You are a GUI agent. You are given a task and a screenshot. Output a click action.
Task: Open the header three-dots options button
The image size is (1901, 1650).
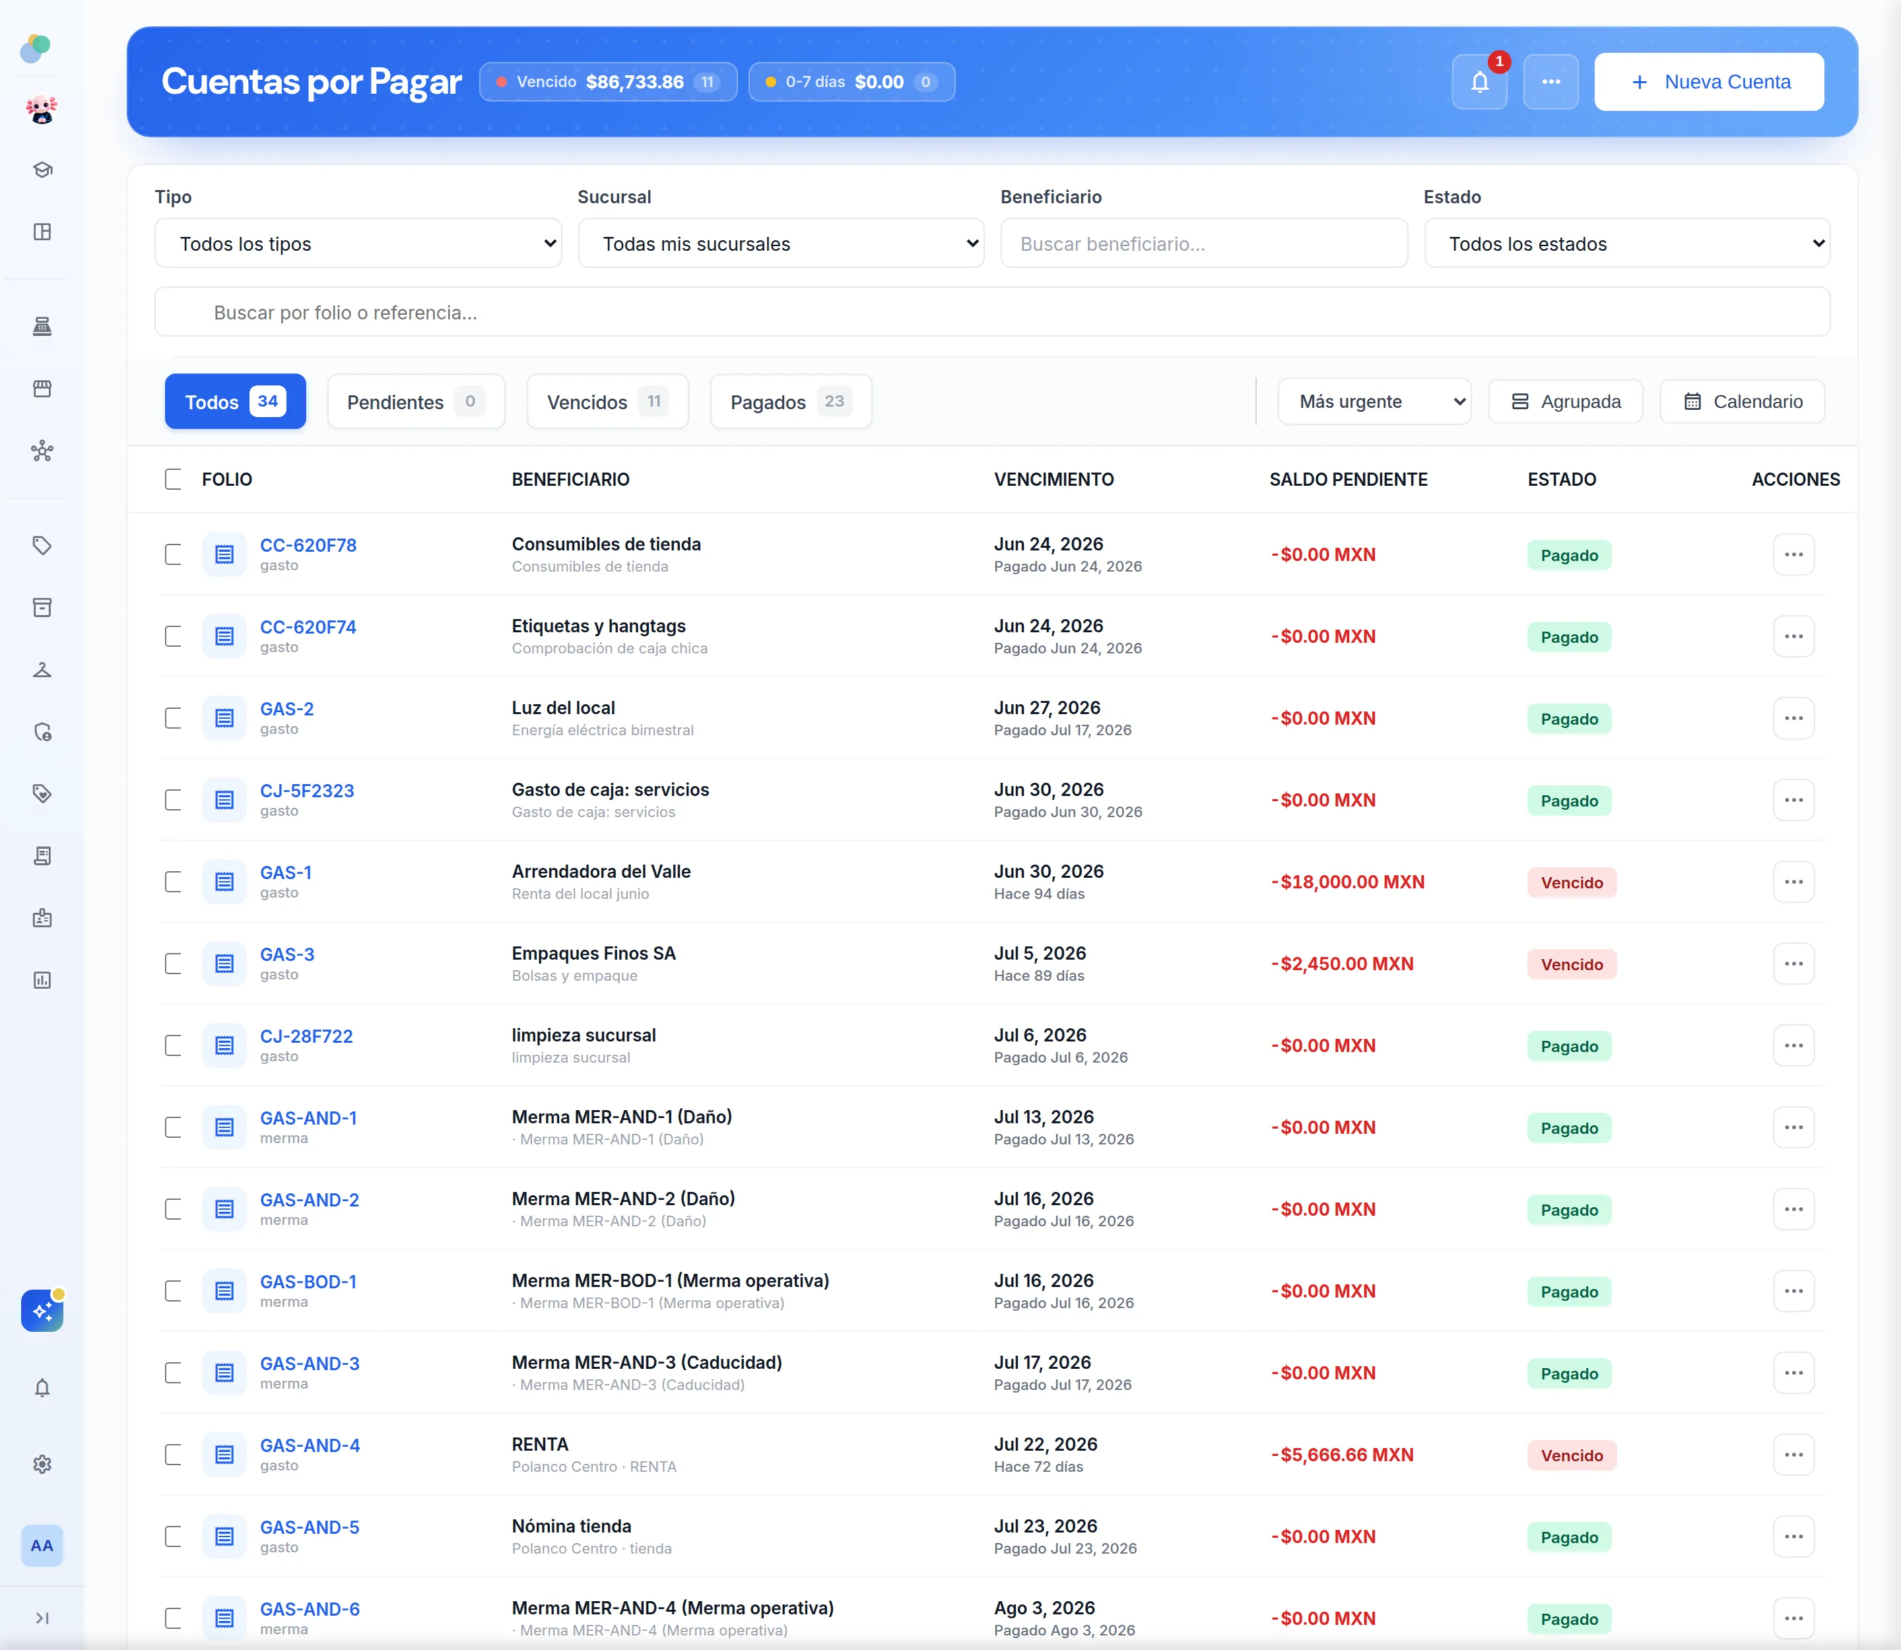(1551, 82)
